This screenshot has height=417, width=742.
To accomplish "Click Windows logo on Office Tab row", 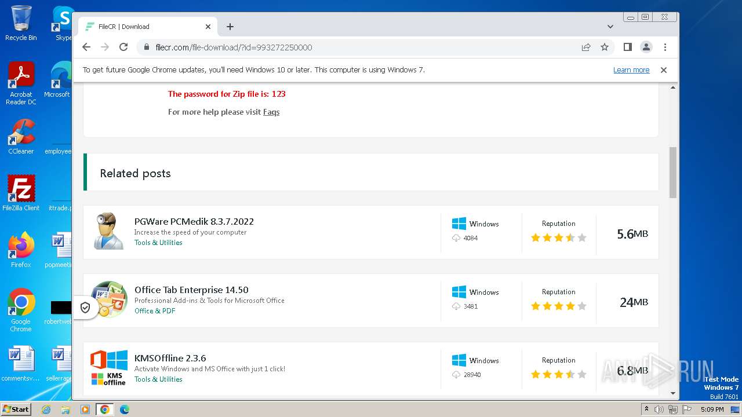I will pos(459,292).
